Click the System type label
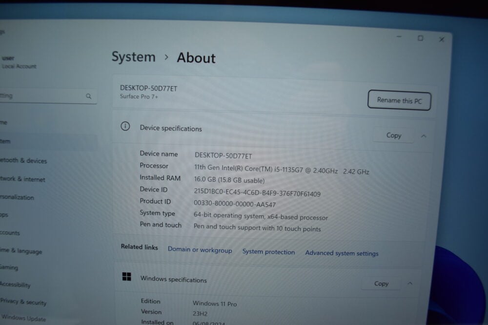The height and width of the screenshot is (325, 488). pos(157,213)
